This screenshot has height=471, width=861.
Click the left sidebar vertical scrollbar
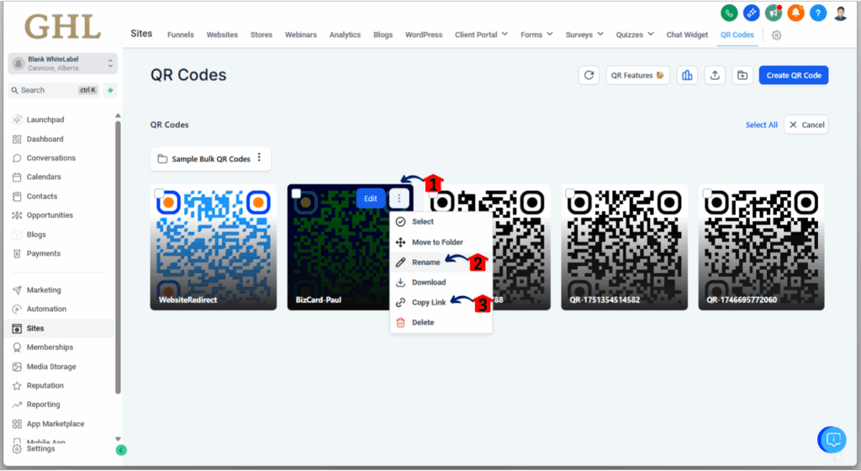[118, 252]
